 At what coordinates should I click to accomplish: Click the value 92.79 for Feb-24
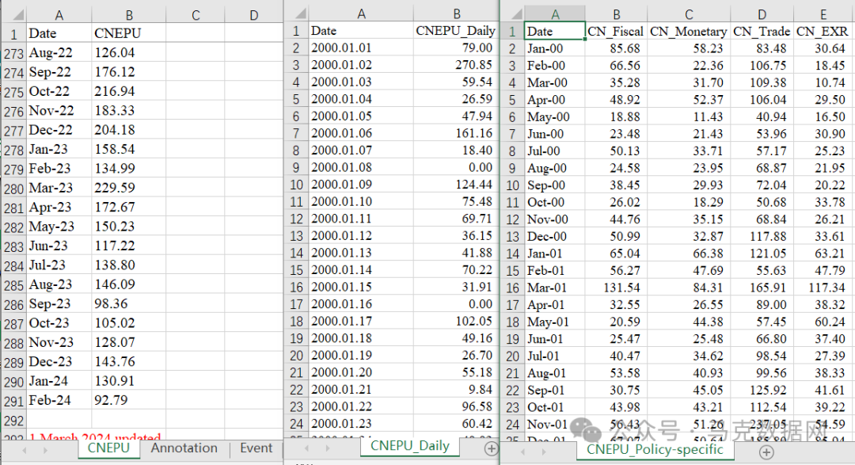(x=129, y=400)
